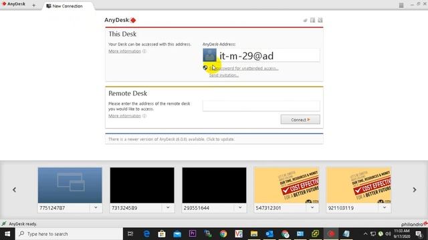Image resolution: width=428 pixels, height=240 pixels.
Task: Click the shield icon next to set password
Action: pyautogui.click(x=205, y=68)
